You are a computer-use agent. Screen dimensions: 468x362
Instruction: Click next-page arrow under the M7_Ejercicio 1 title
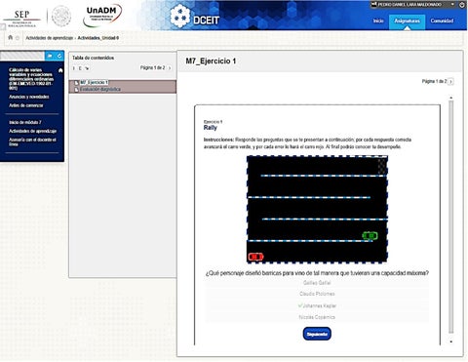[450, 82]
